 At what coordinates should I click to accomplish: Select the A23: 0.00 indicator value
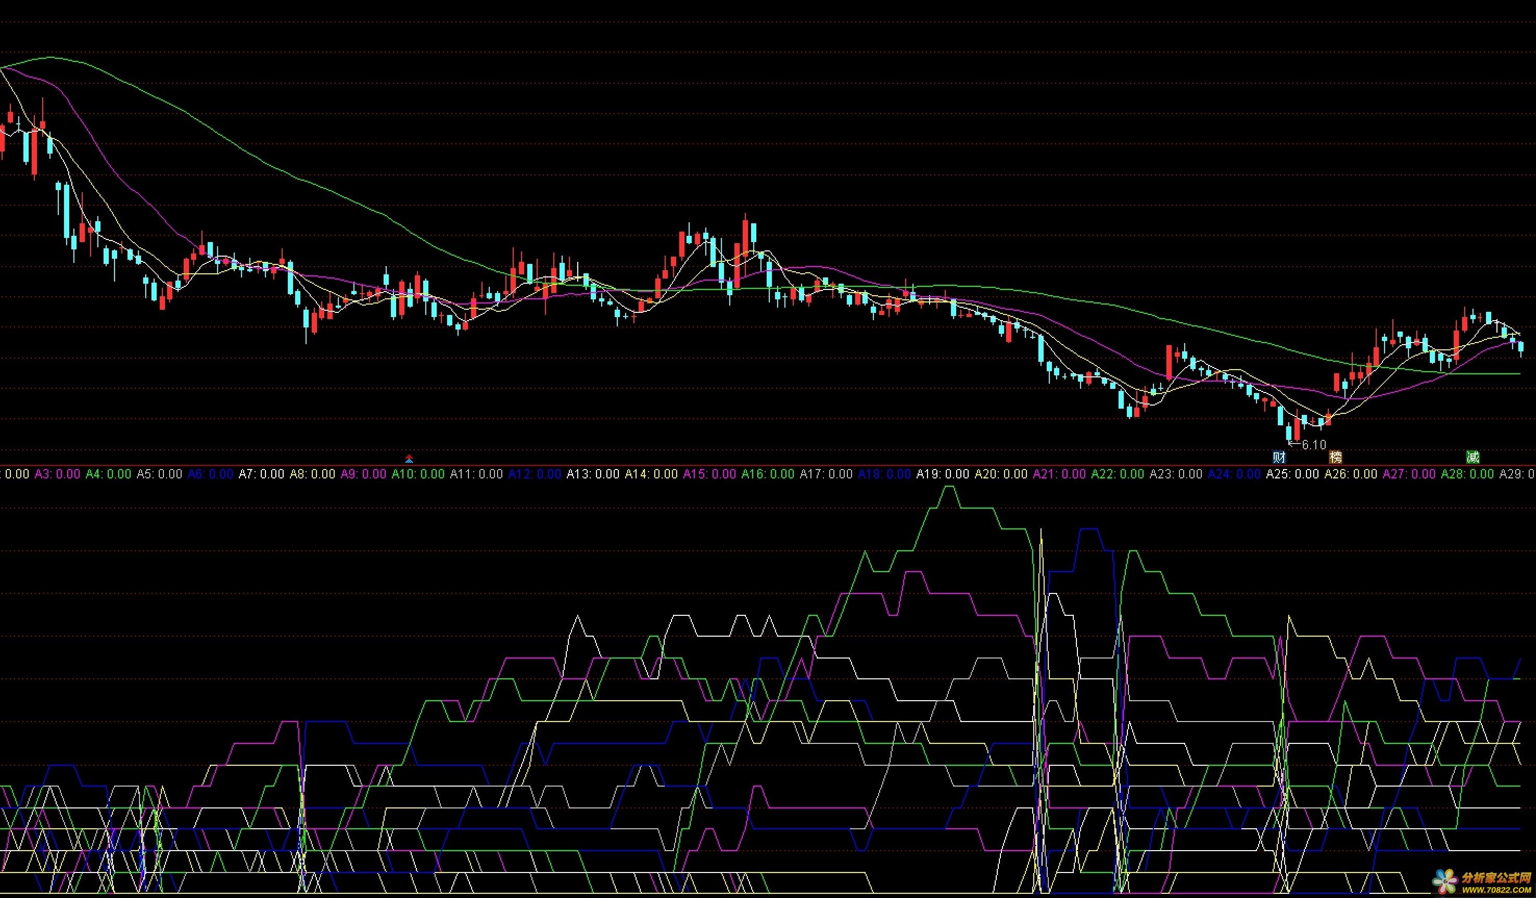[x=1176, y=474]
